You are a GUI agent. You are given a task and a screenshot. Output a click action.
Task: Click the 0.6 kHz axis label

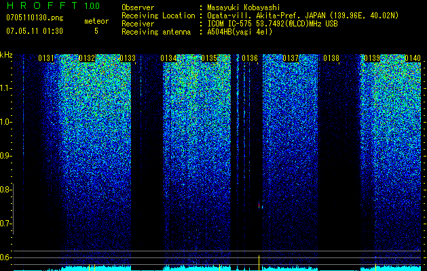click(x=5, y=257)
